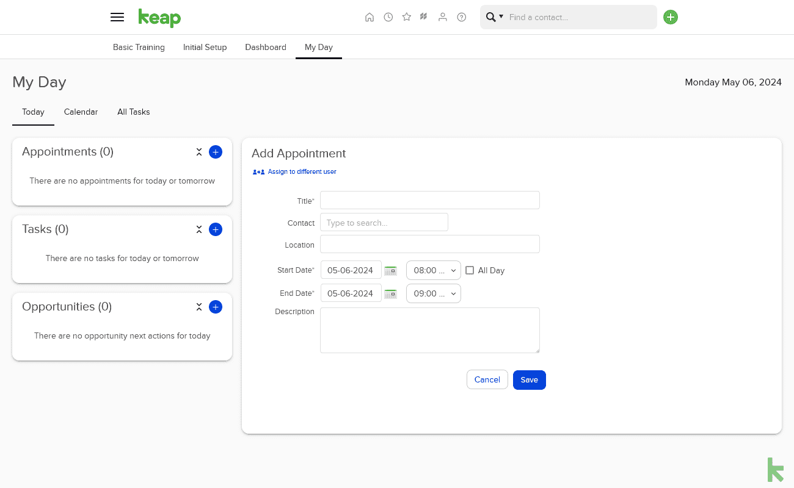Open the End Date calendar picker
This screenshot has width=794, height=488.
click(x=391, y=293)
